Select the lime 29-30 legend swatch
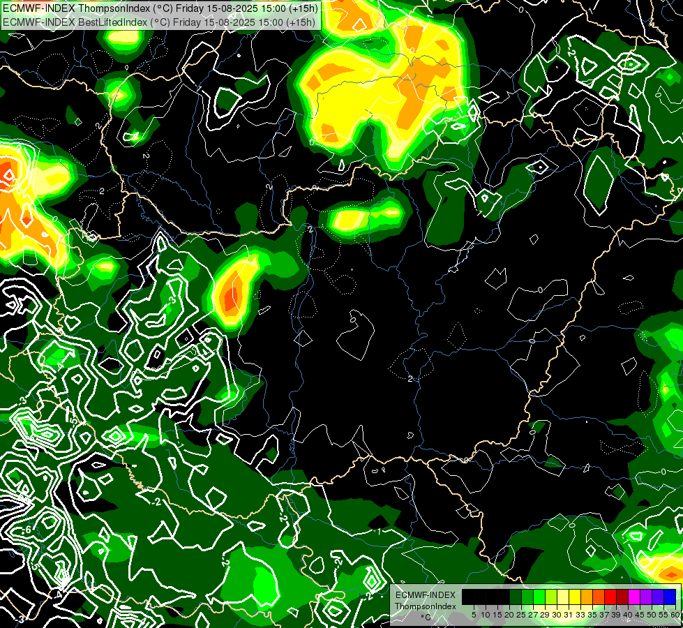Screen dimensions: 683x628 (551, 597)
